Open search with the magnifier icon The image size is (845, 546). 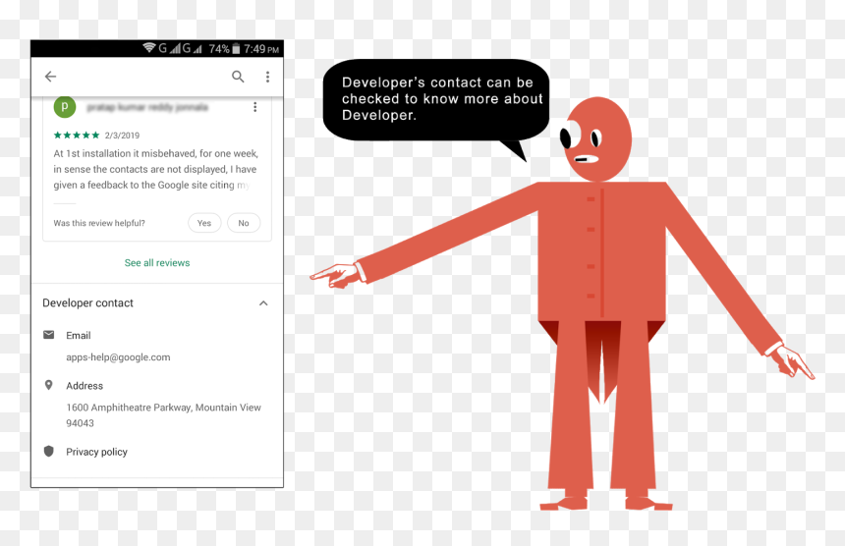point(238,77)
